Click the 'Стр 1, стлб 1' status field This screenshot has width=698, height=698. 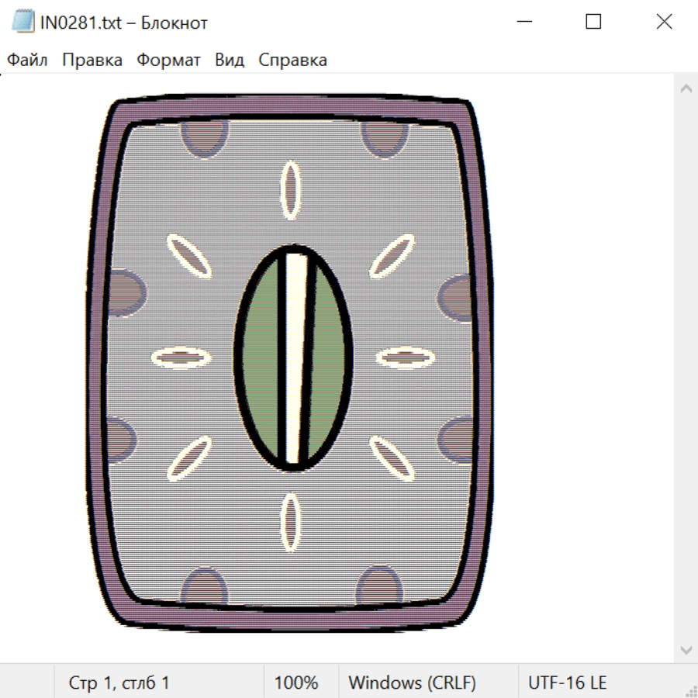[x=119, y=682]
